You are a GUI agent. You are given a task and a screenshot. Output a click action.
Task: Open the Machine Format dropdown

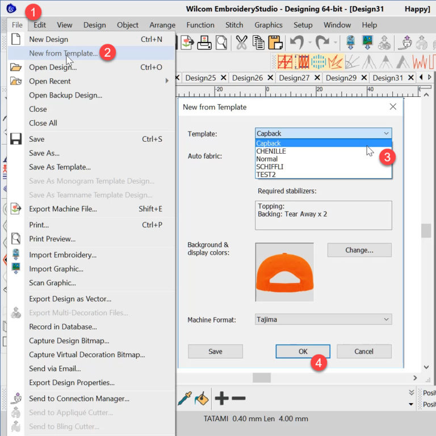point(324,320)
